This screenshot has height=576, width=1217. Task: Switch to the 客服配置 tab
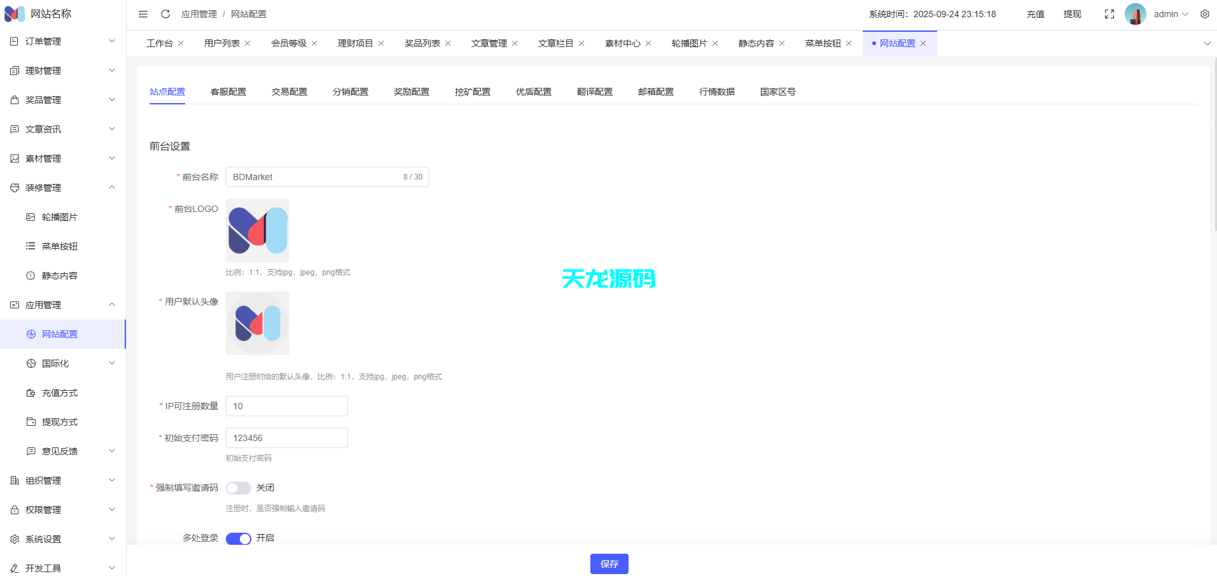(228, 91)
